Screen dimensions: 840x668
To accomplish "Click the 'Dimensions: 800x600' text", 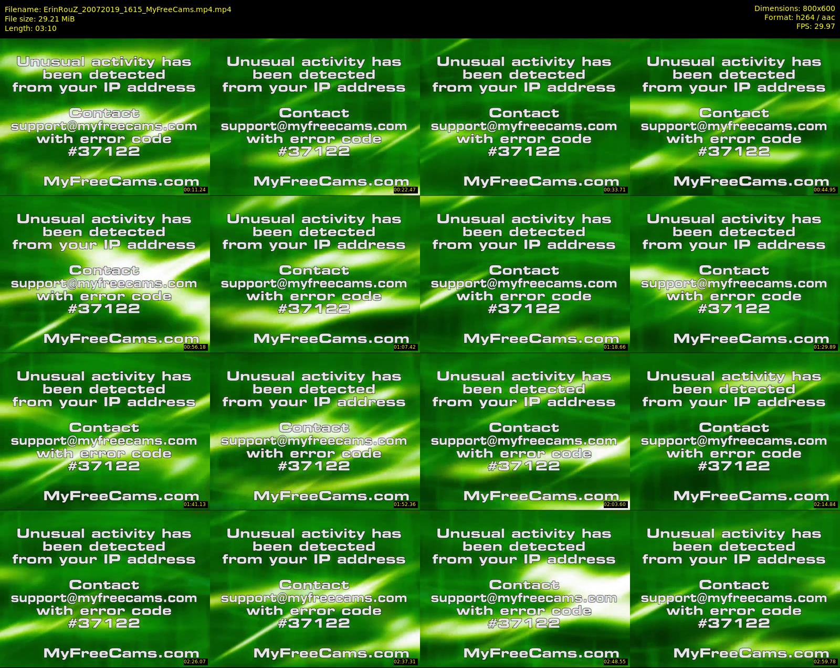I will (794, 8).
